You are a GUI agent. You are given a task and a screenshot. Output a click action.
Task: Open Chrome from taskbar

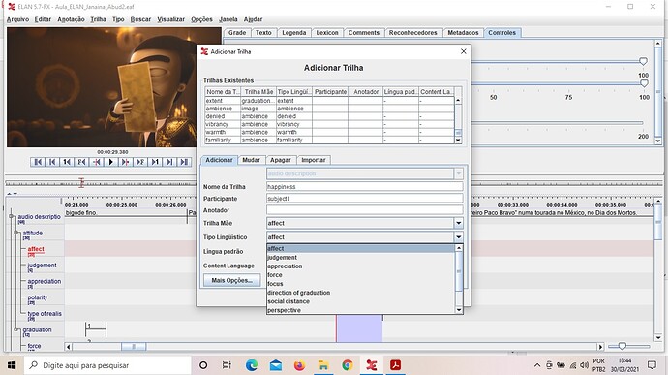348,365
